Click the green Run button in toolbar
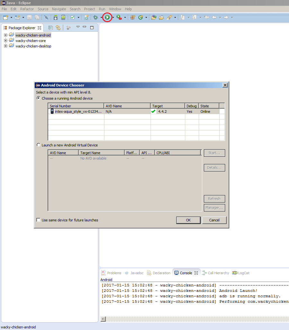Screen dimensions: 289x330 (107, 17)
